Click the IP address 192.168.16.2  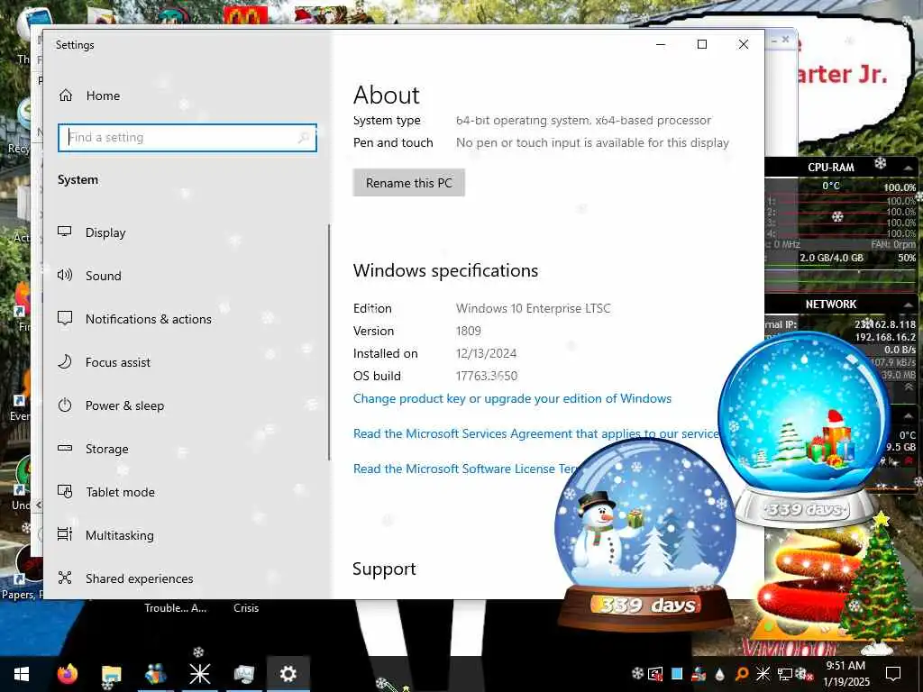(885, 337)
